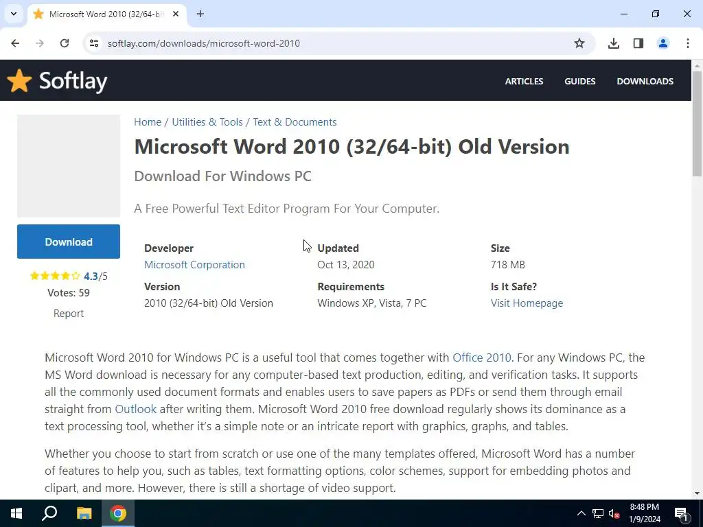The height and width of the screenshot is (527, 703).
Task: Click the '718 MB' size value
Action: [x=507, y=264]
